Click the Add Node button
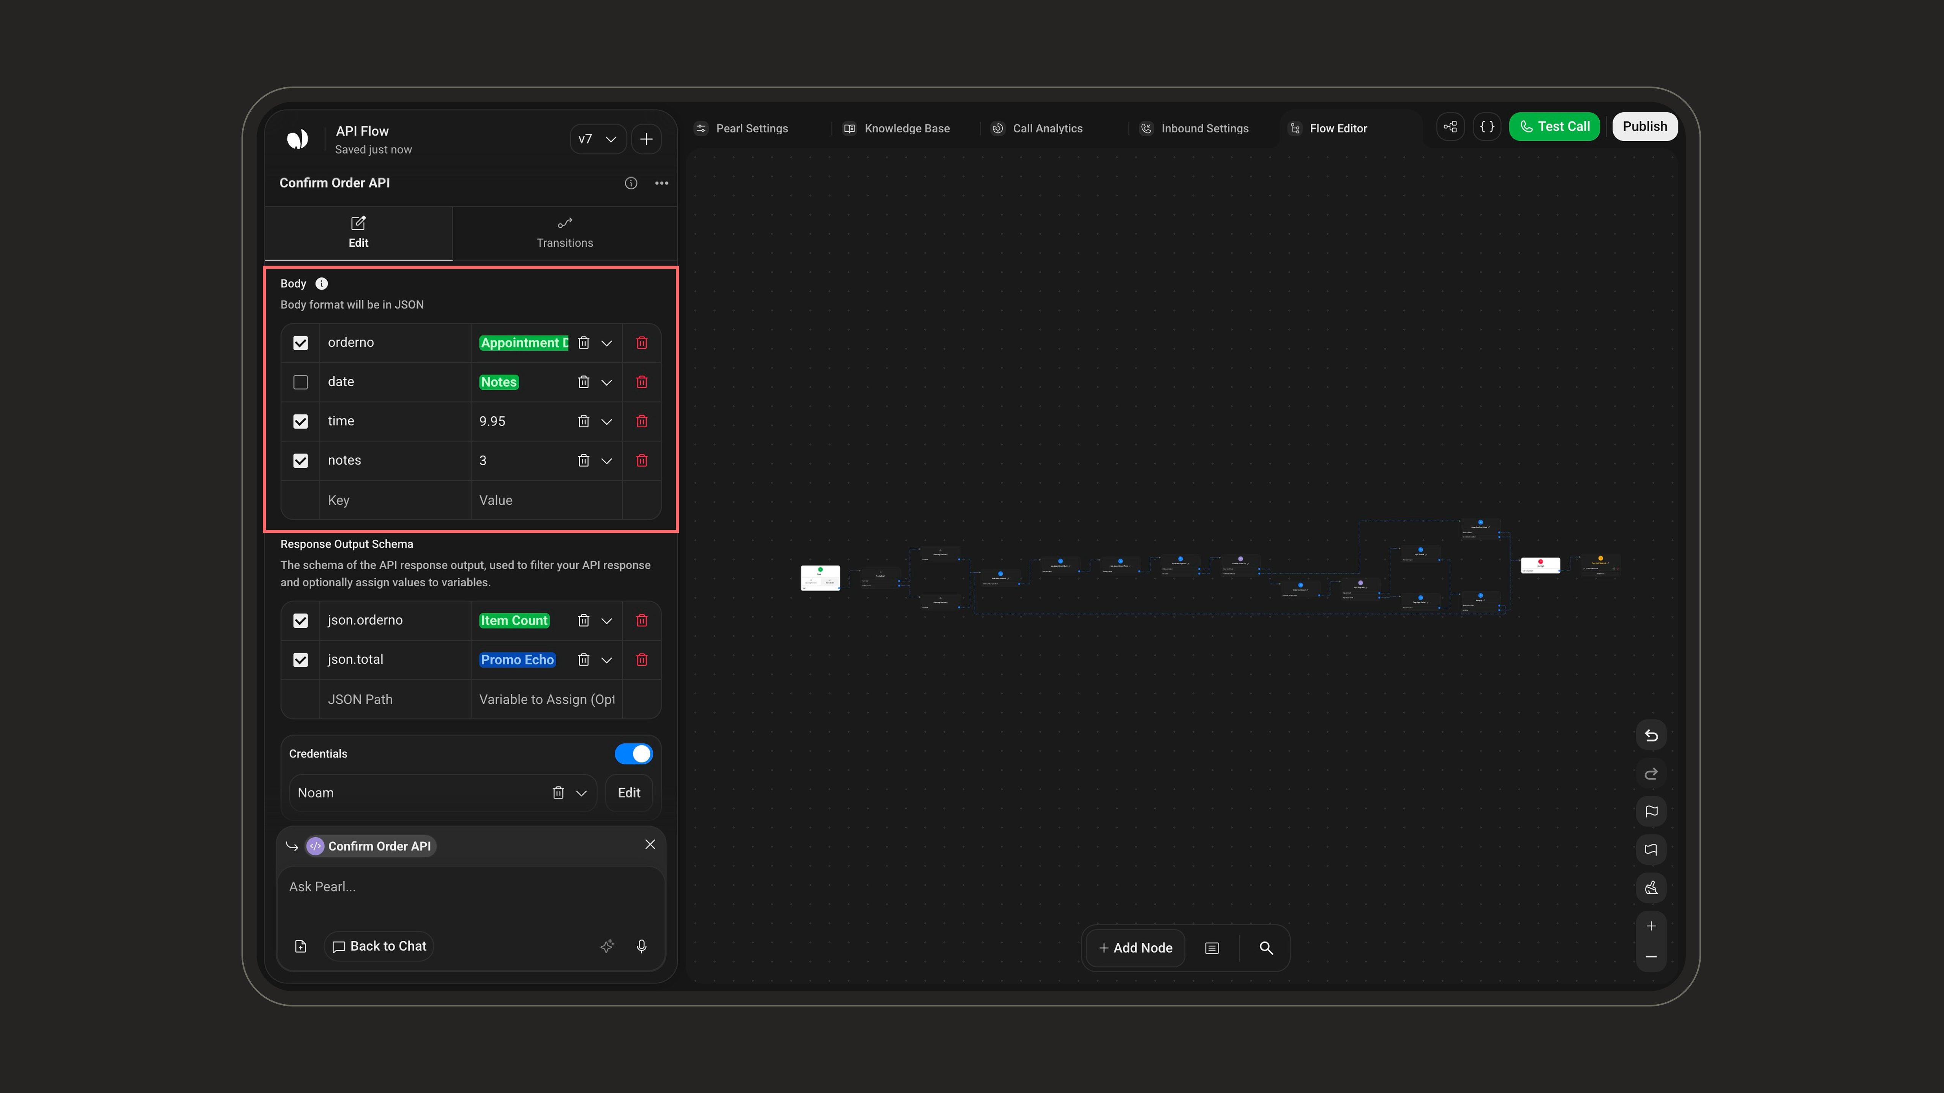The image size is (1944, 1093). tap(1136, 948)
